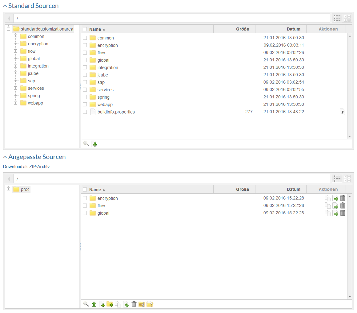Check the global folder in Angepasste Sourcen
The image size is (357, 313).
click(x=85, y=213)
